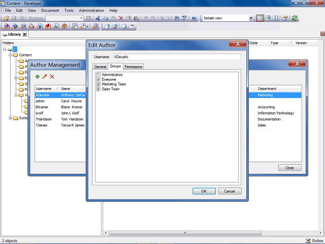Select the EKramer author row

pos(60,107)
